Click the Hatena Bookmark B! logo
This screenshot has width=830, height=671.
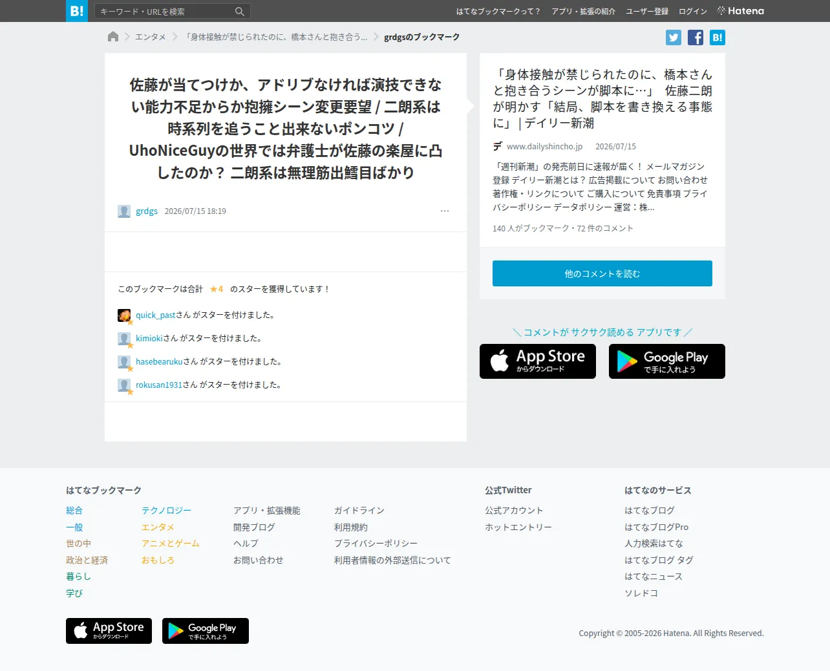[77, 11]
